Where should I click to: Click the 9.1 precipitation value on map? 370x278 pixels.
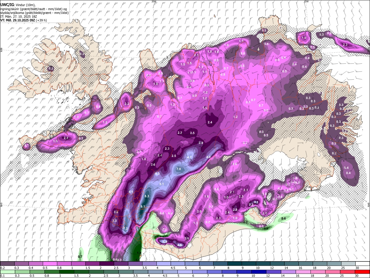coord(143,206)
